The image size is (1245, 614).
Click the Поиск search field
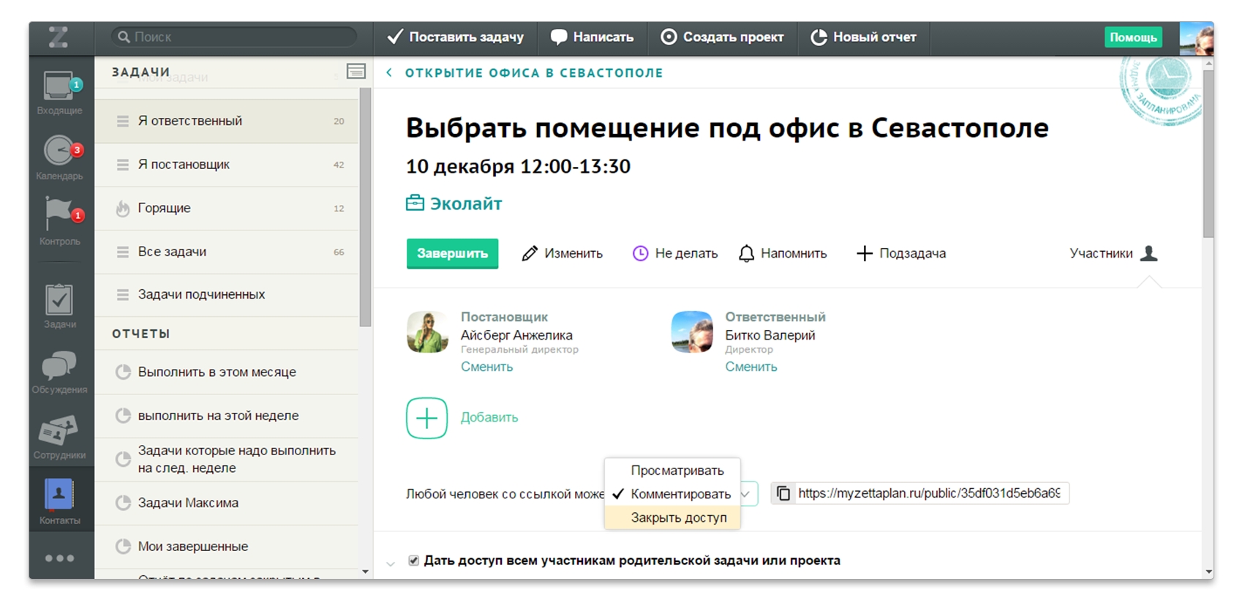coord(234,37)
